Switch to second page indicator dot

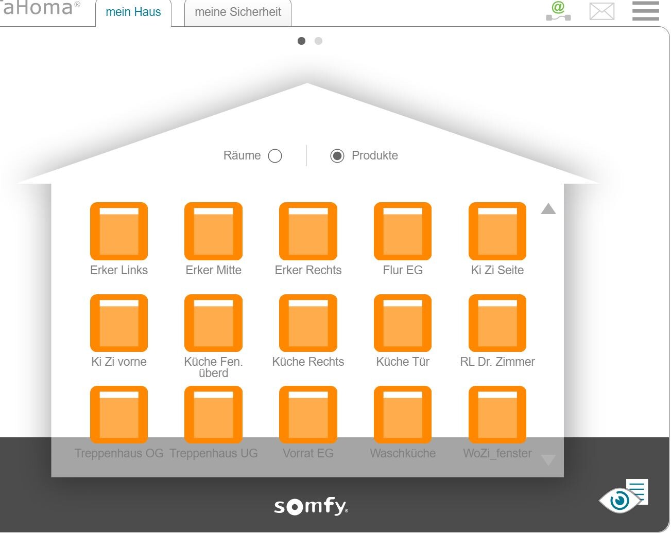[x=318, y=41]
